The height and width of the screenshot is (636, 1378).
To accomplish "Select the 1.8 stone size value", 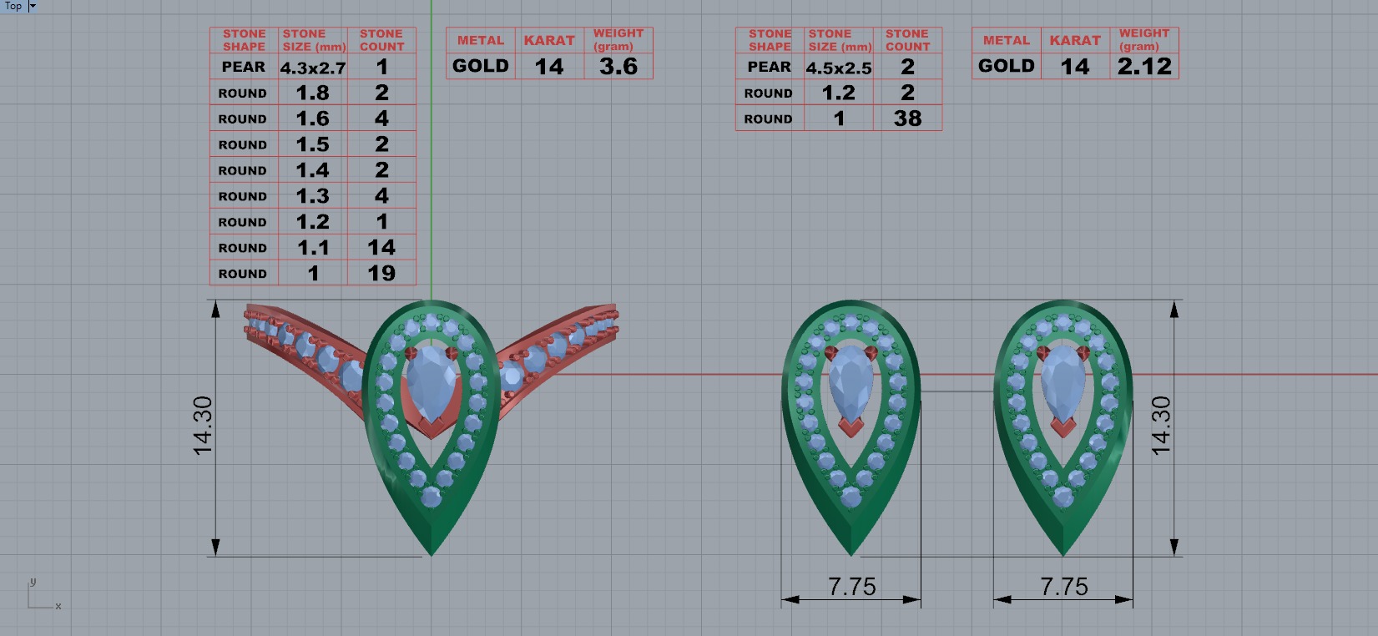I will click(313, 93).
